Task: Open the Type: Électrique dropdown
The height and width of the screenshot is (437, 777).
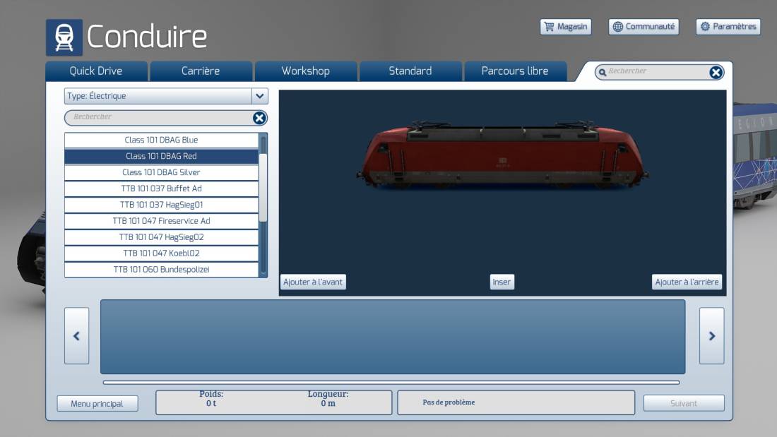Action: [166, 96]
